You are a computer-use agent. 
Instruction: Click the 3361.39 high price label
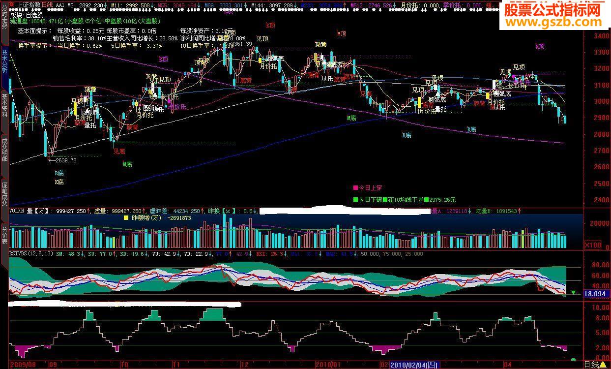click(241, 44)
